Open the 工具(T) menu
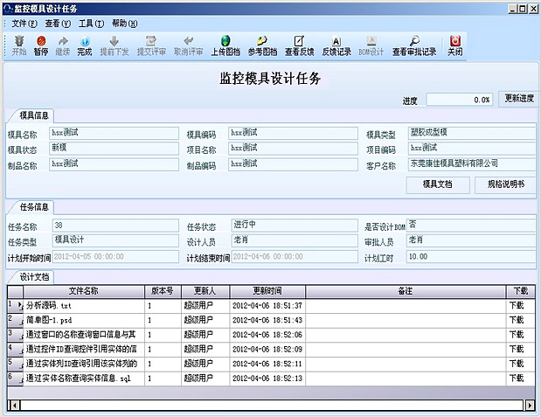 (91, 23)
